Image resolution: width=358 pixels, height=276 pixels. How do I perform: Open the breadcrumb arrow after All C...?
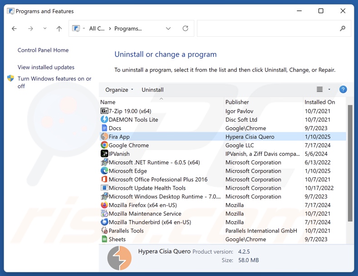pyautogui.click(x=110, y=29)
